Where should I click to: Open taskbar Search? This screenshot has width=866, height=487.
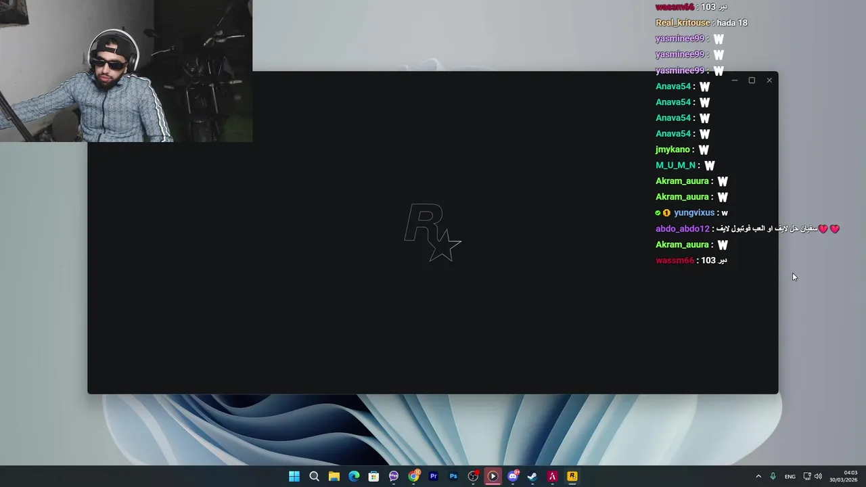pos(314,476)
